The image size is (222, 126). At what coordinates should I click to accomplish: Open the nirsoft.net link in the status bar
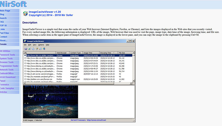96,120
